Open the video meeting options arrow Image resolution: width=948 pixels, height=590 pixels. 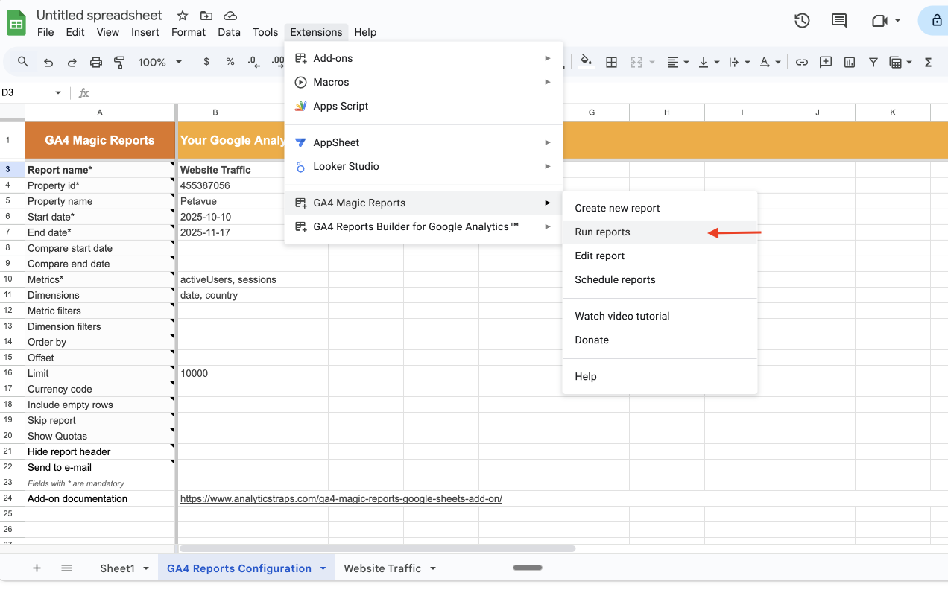[898, 21]
